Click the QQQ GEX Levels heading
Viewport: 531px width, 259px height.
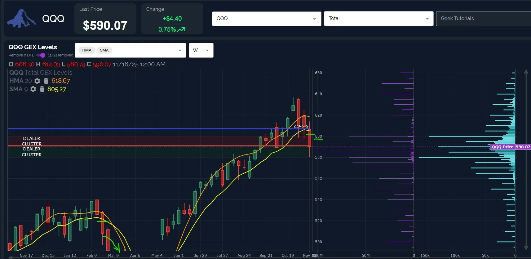(33, 47)
